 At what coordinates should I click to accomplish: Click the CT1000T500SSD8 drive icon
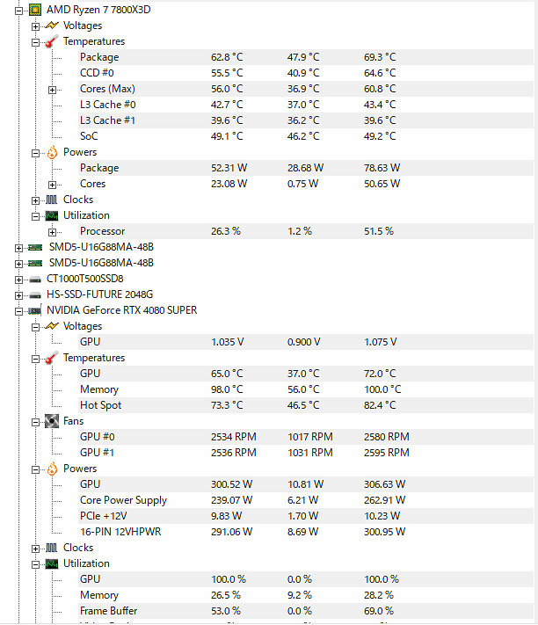(35, 280)
